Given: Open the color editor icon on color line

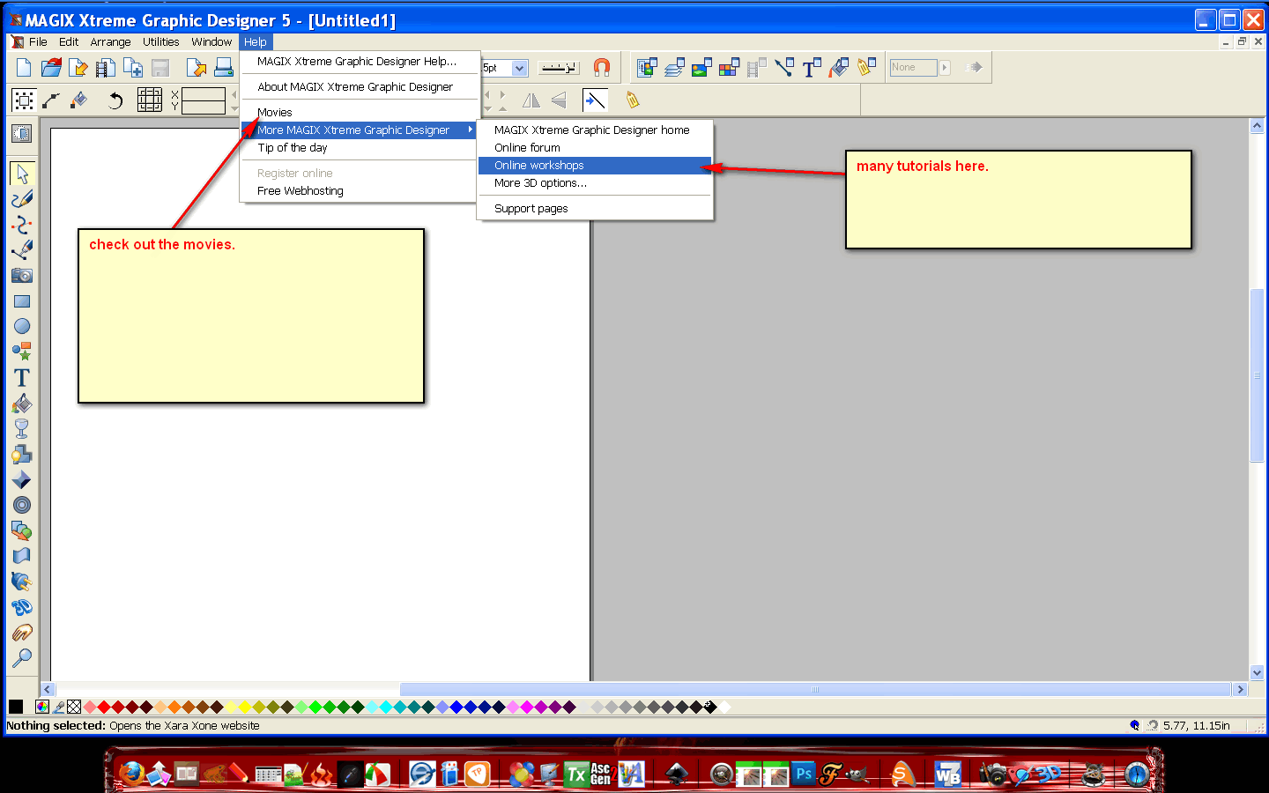Looking at the screenshot, I should tap(42, 707).
